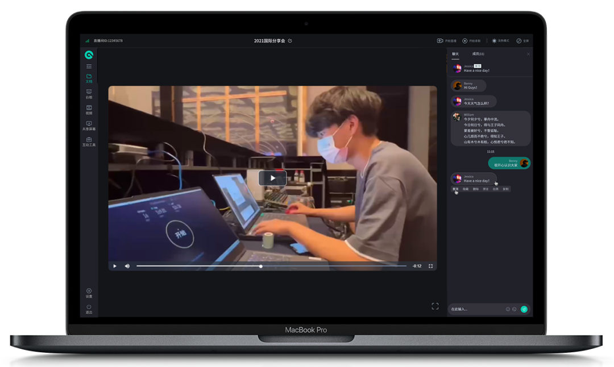614x367 pixels.
Task: Click 禁言 mute in message menu
Action: 486,189
